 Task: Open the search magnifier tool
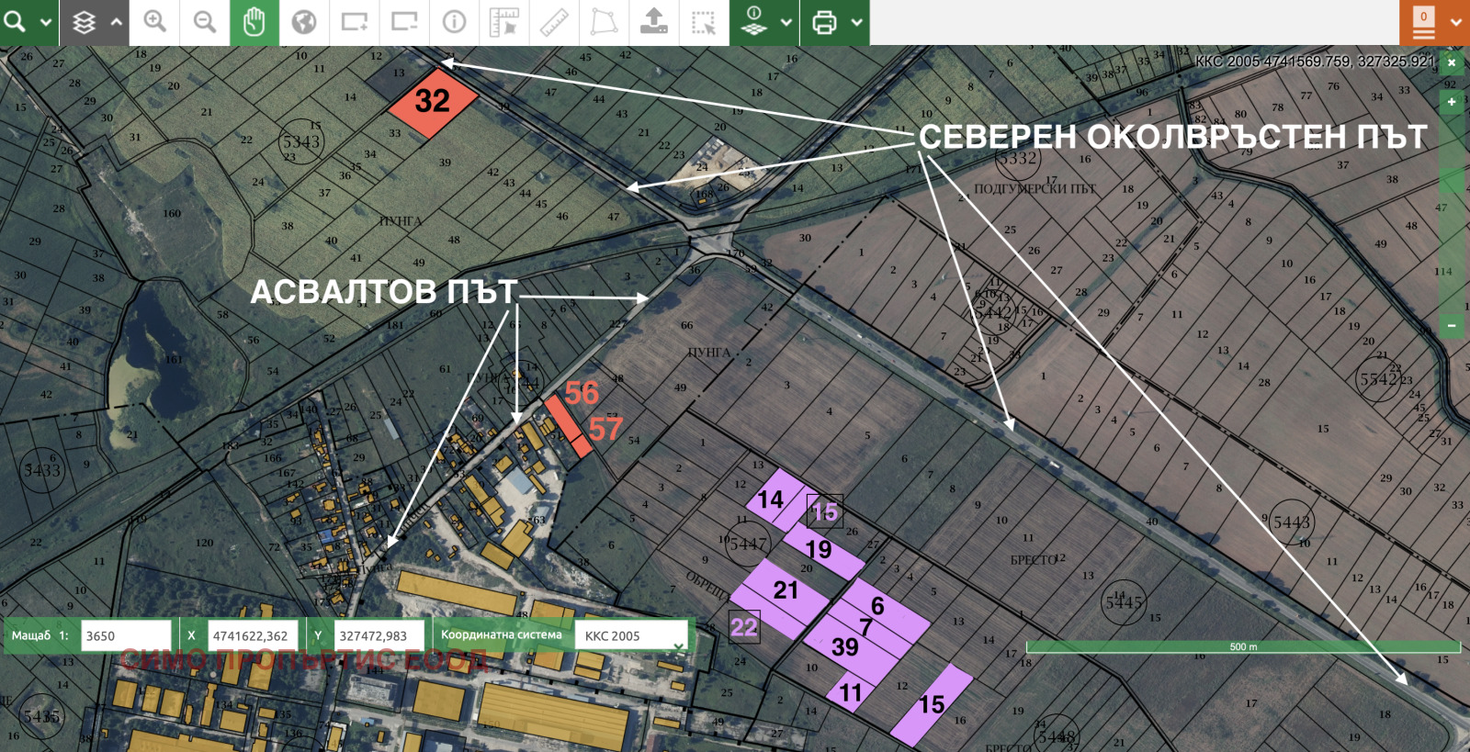click(15, 21)
